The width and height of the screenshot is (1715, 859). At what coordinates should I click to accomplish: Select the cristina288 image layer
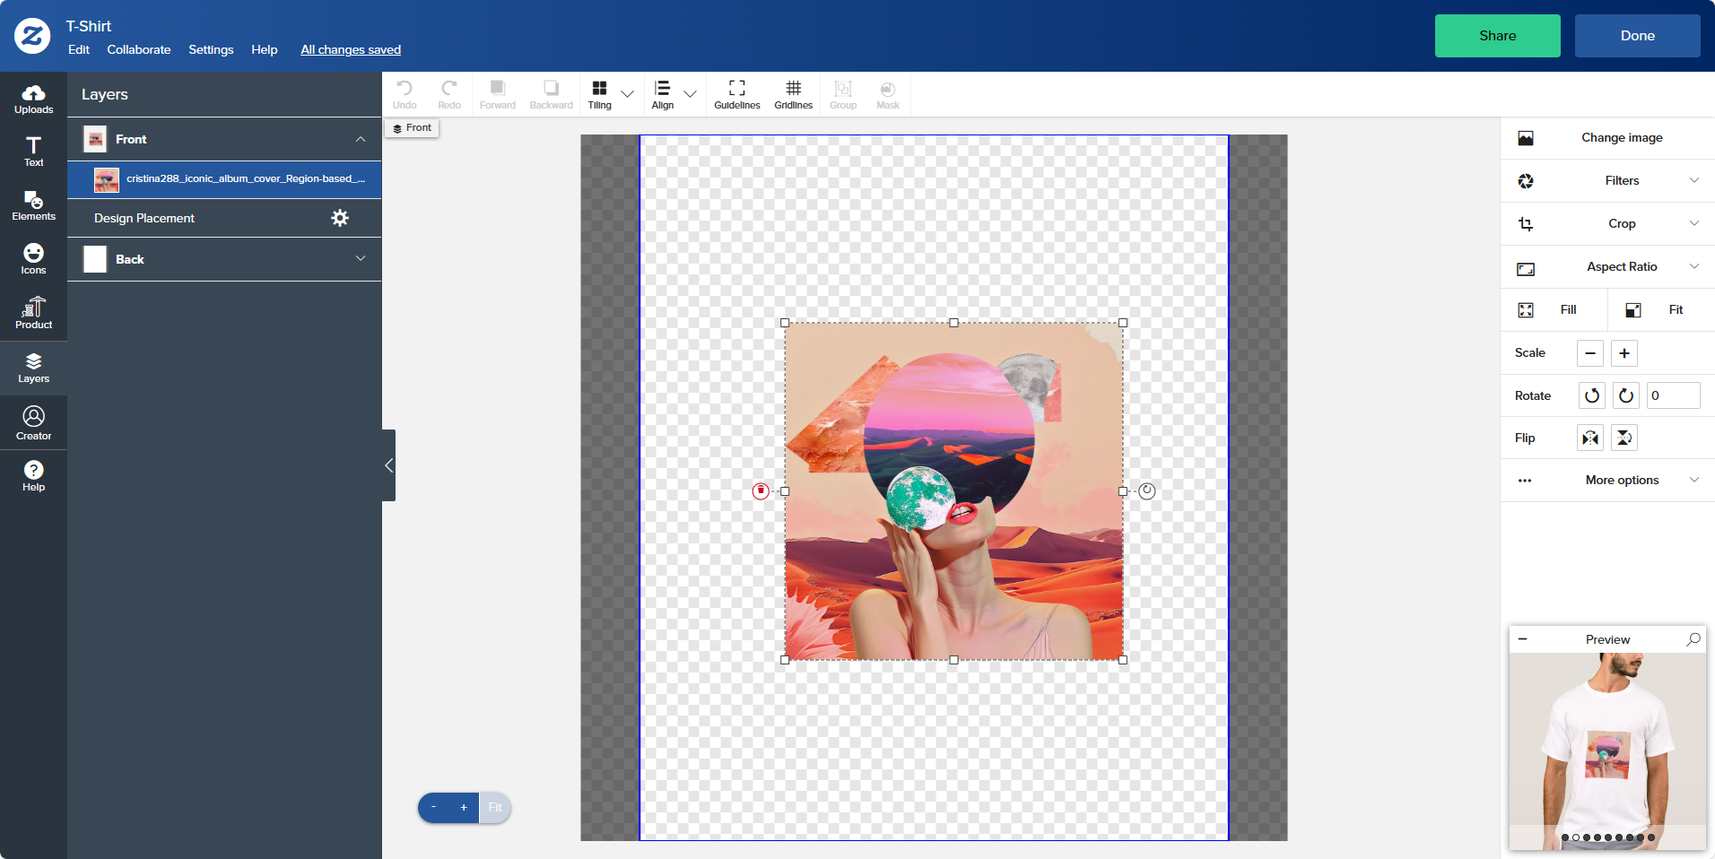[x=224, y=179]
